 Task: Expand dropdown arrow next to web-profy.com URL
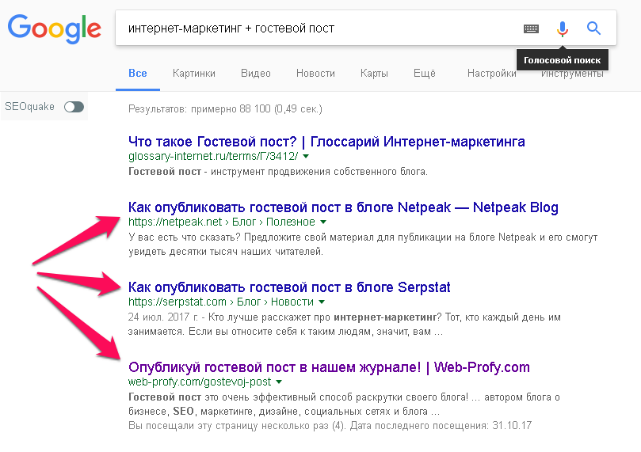point(279,382)
